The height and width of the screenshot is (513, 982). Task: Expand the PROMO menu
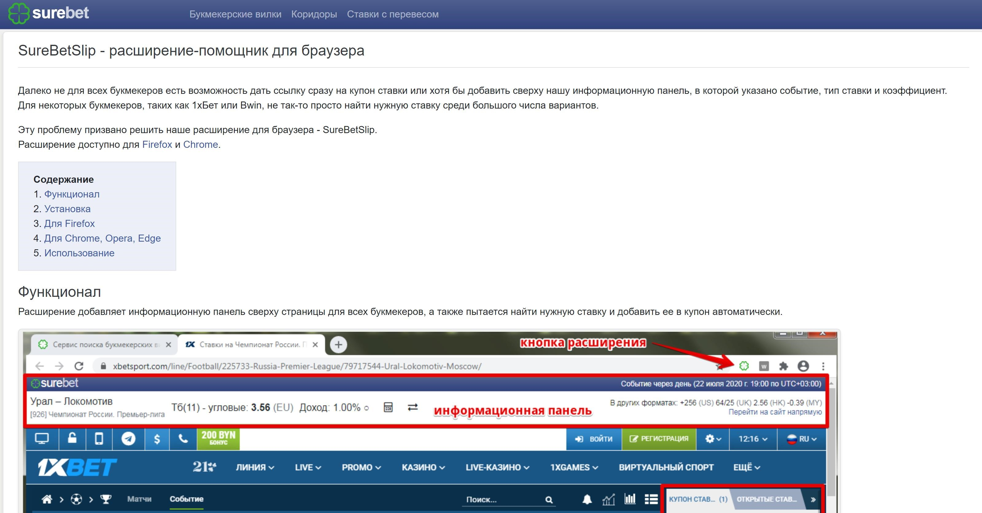pyautogui.click(x=361, y=467)
